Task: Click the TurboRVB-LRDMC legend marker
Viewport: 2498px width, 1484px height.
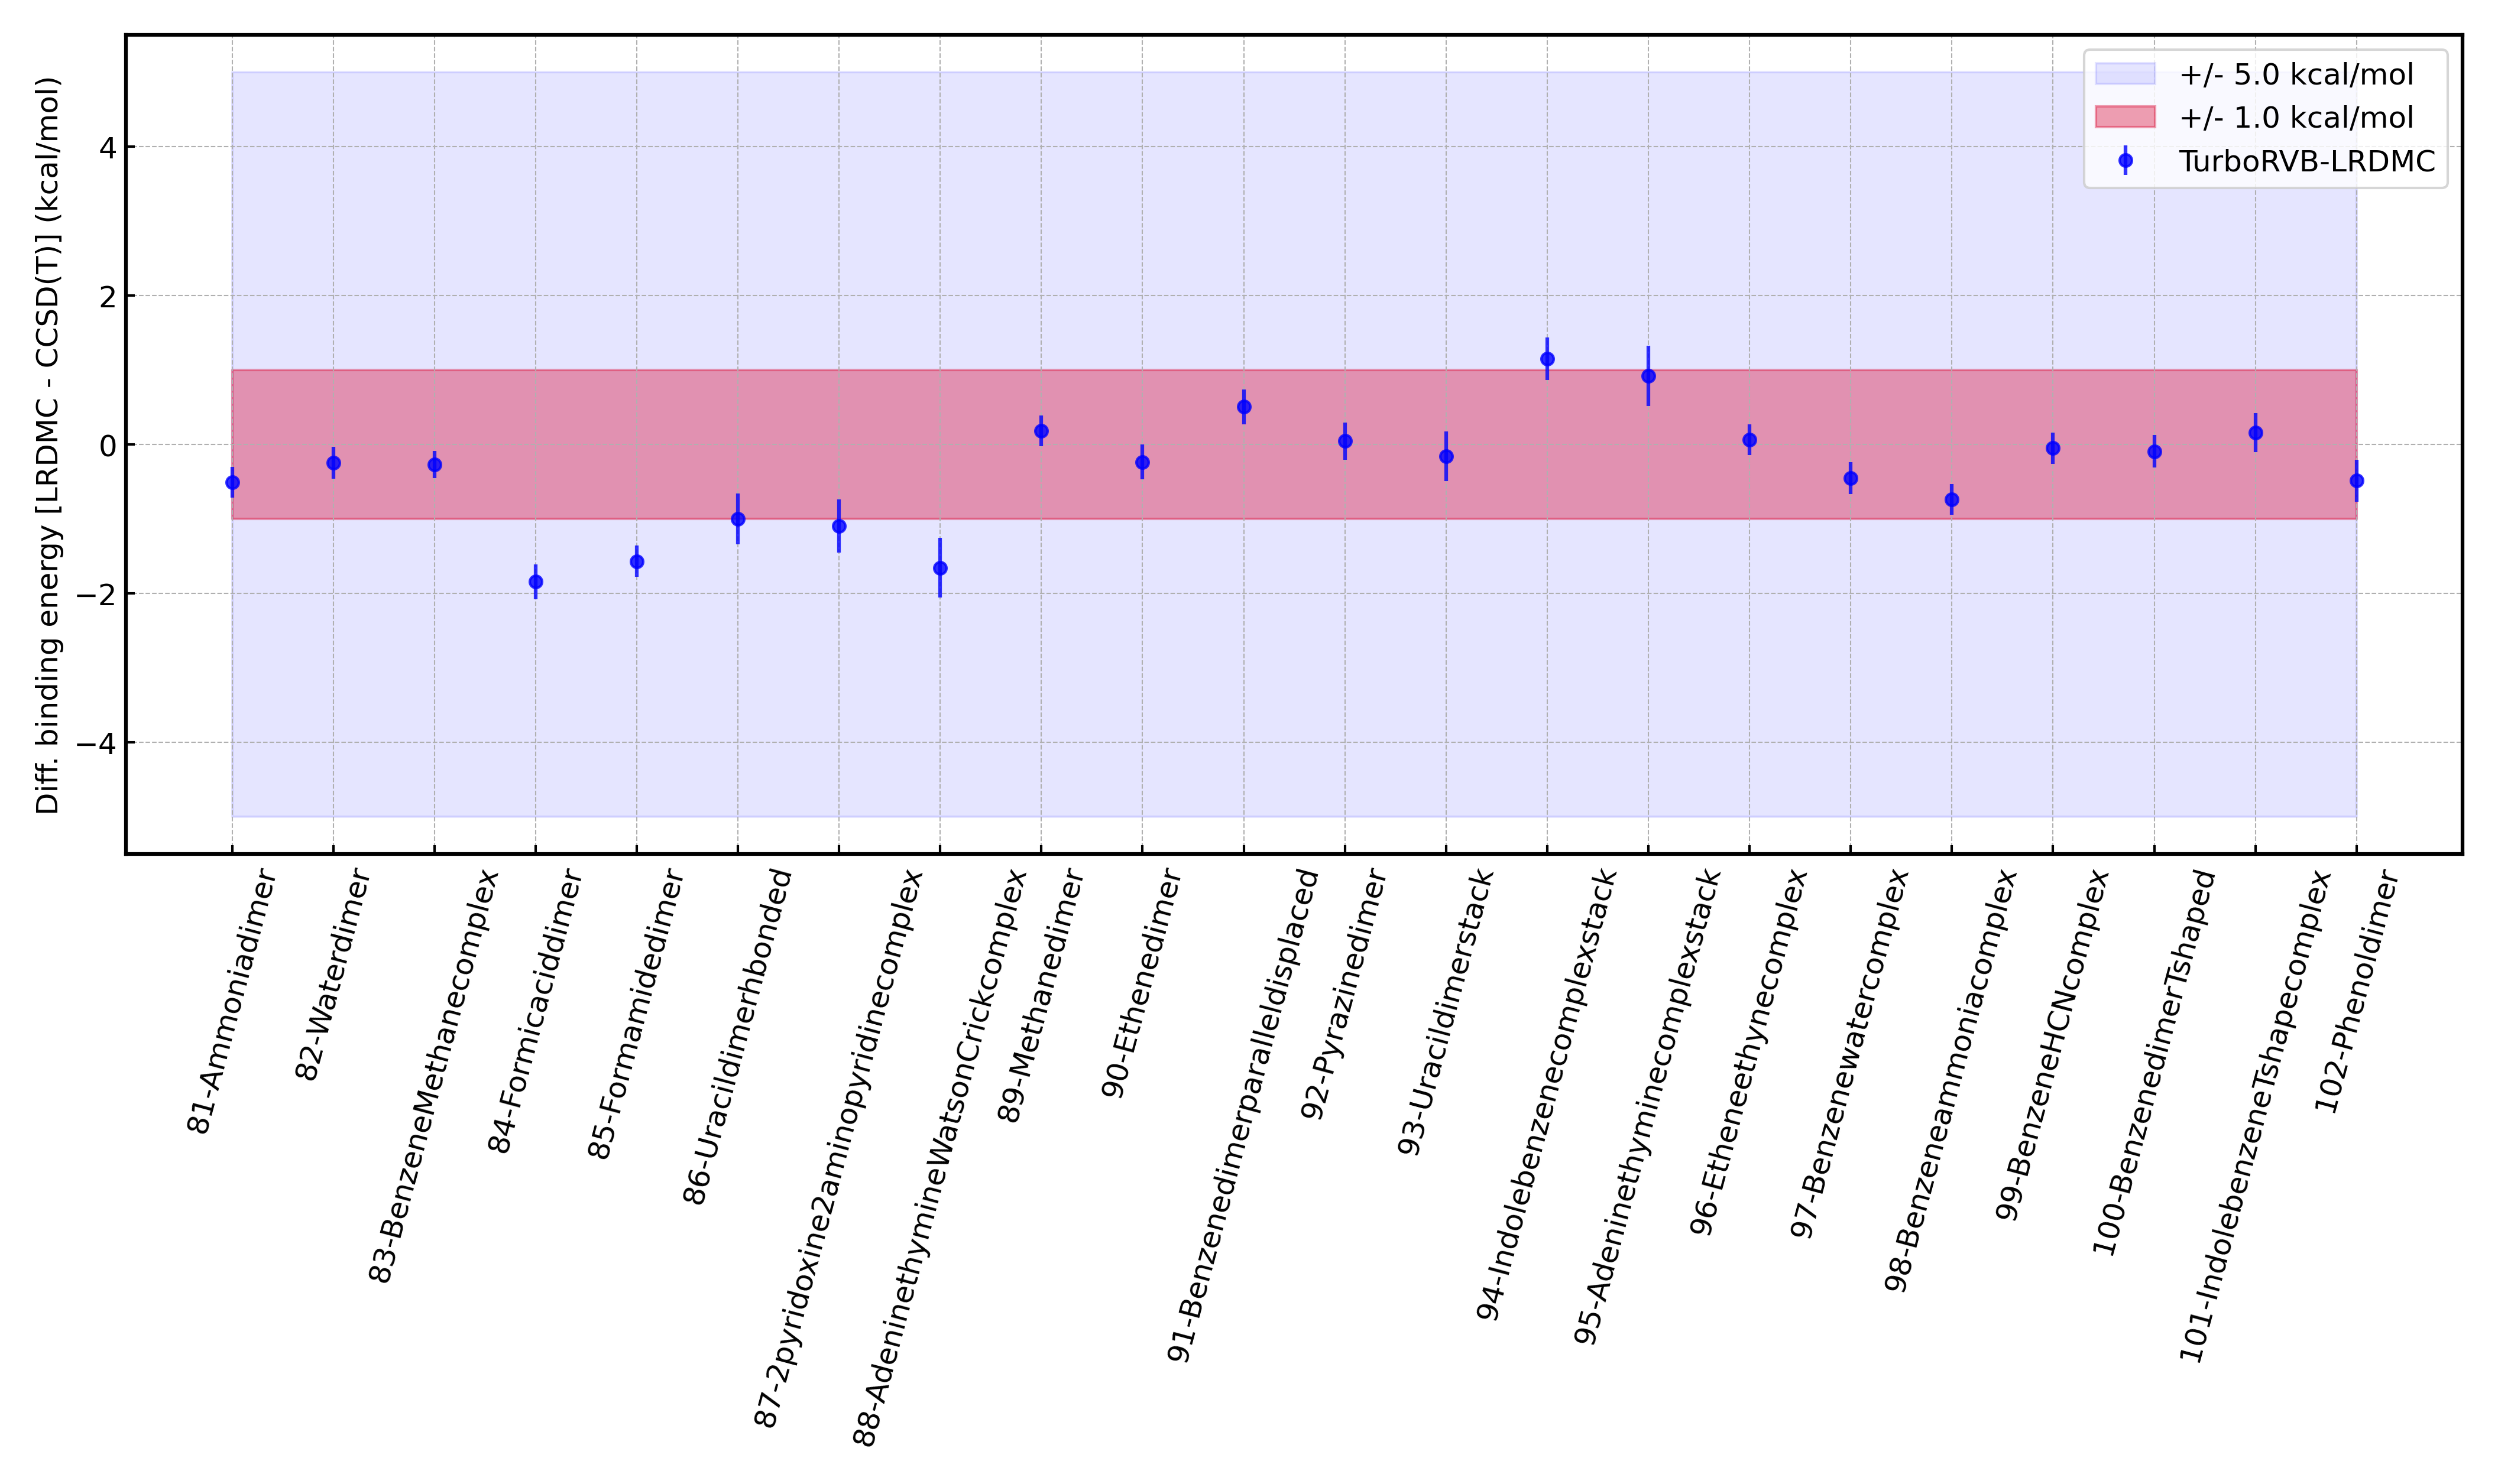Action: tap(2125, 160)
